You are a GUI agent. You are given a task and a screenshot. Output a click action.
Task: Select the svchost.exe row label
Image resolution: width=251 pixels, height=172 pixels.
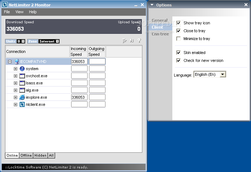coord(36,76)
